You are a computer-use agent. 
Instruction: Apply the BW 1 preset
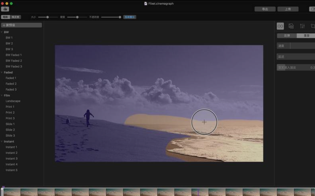point(9,38)
